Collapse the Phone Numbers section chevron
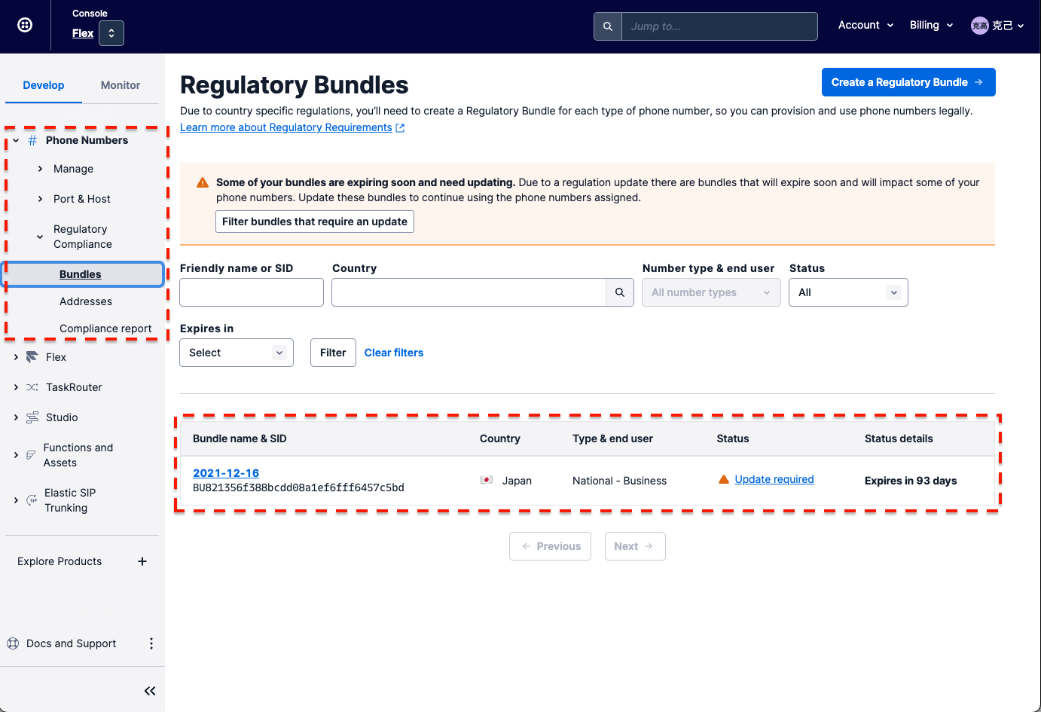The image size is (1041, 712). pos(16,140)
